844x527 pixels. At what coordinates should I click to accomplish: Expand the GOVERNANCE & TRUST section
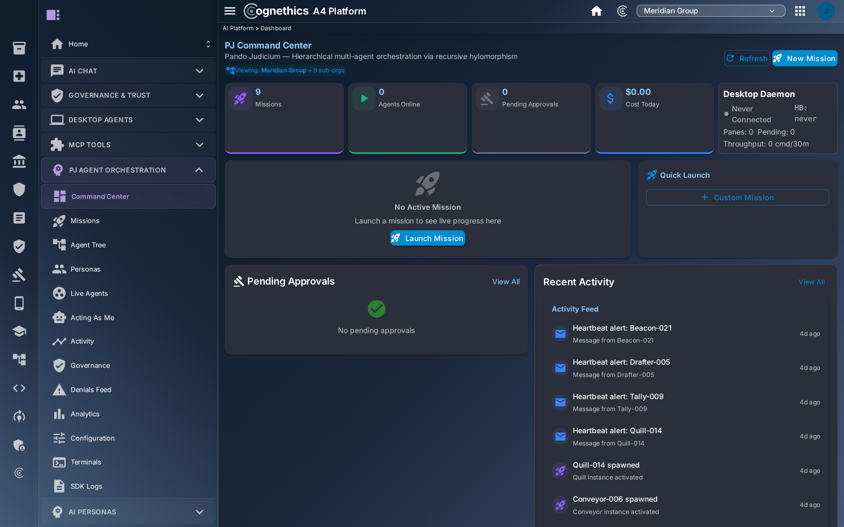128,95
